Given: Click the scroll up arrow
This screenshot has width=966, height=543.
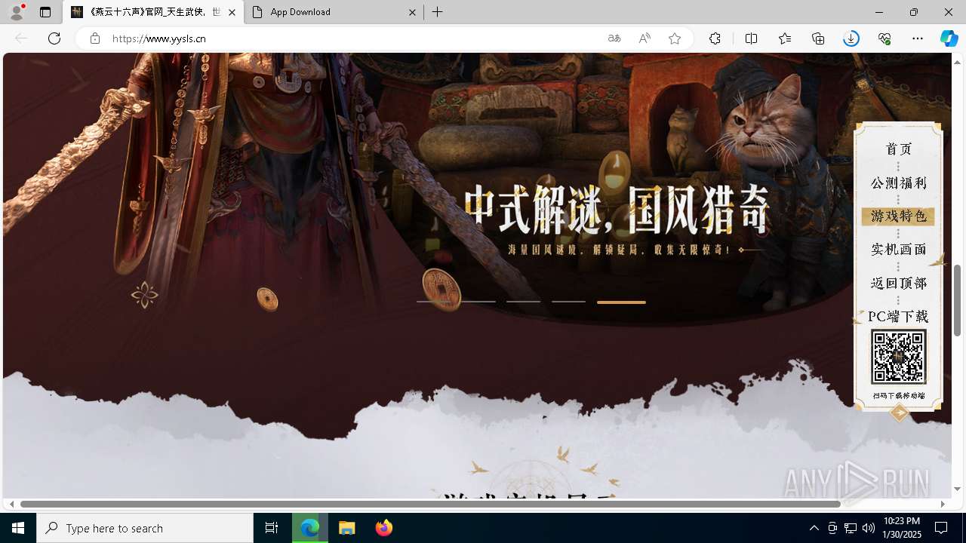Looking at the screenshot, I should (957, 62).
